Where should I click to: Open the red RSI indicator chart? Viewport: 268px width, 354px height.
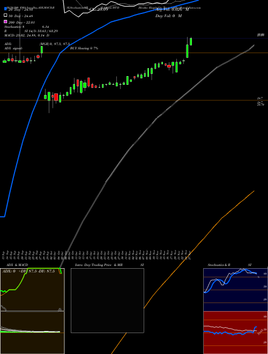click(x=235, y=333)
